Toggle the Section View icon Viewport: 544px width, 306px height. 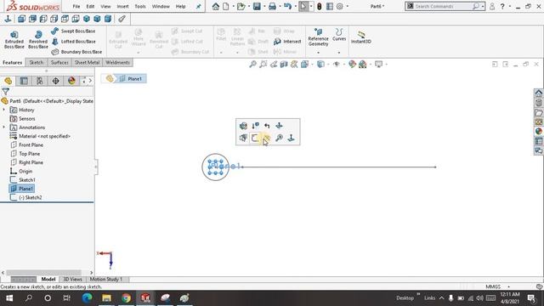point(284,65)
